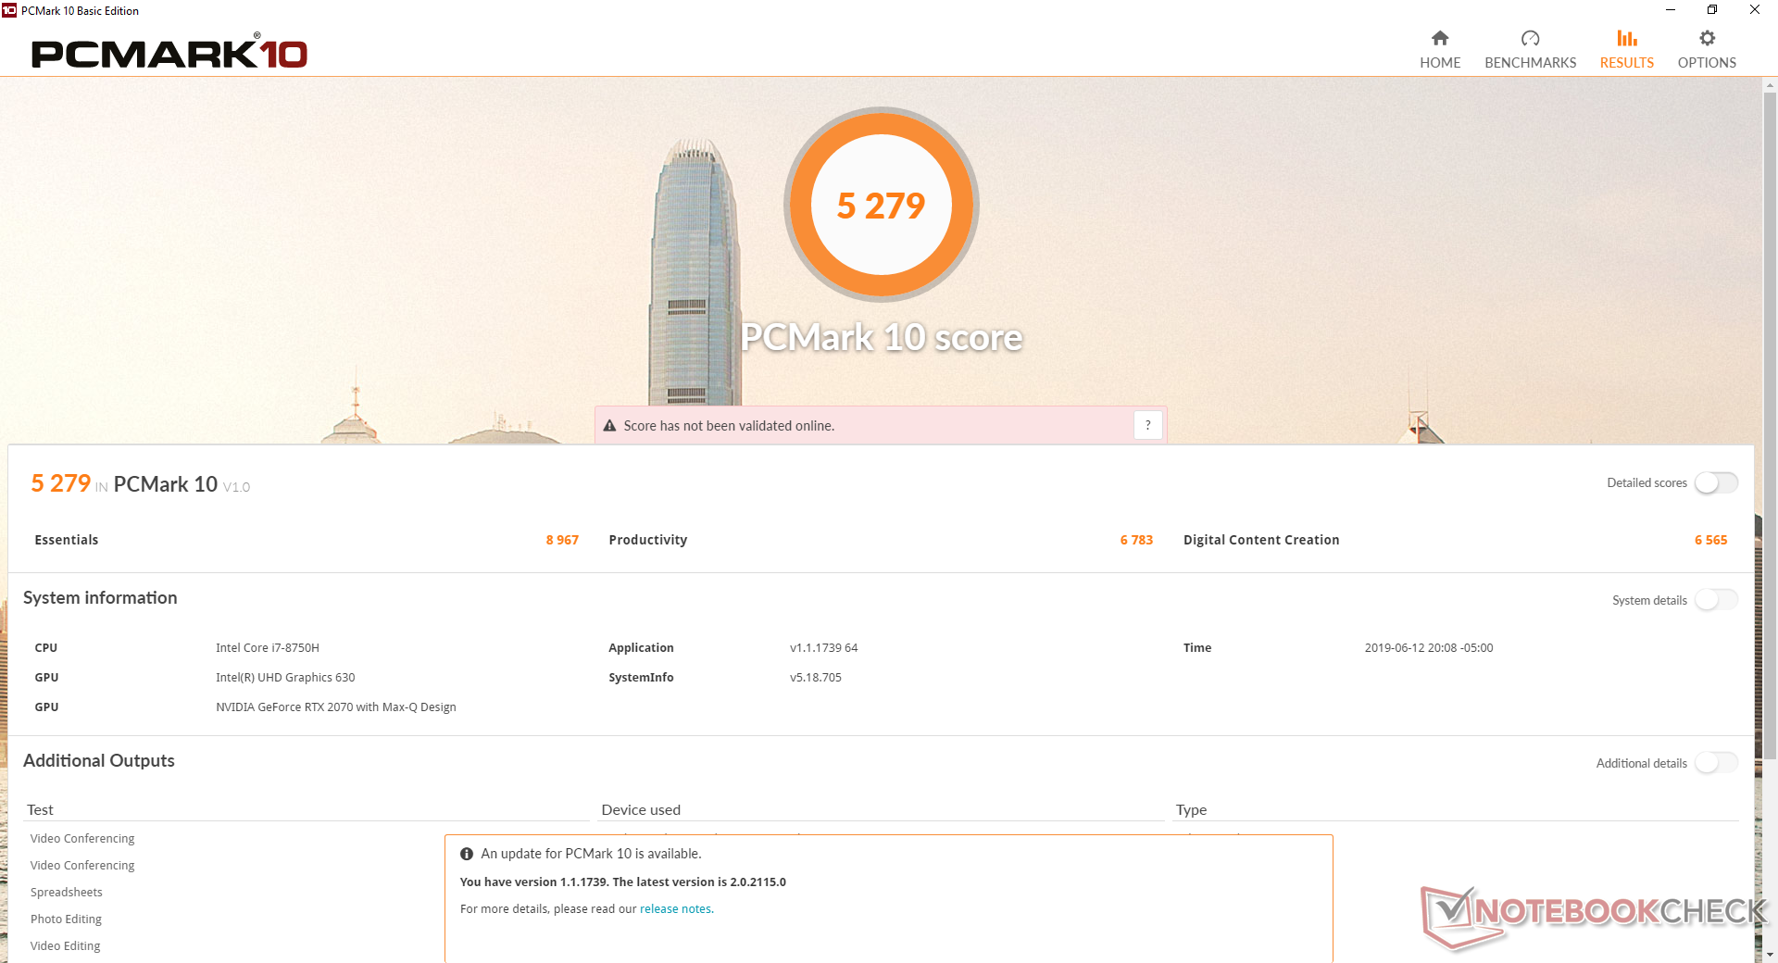Turn on the System details toggle
Image resolution: width=1778 pixels, height=963 pixels.
(1716, 600)
